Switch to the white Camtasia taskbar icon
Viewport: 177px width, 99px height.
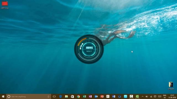(x=131, y=97)
